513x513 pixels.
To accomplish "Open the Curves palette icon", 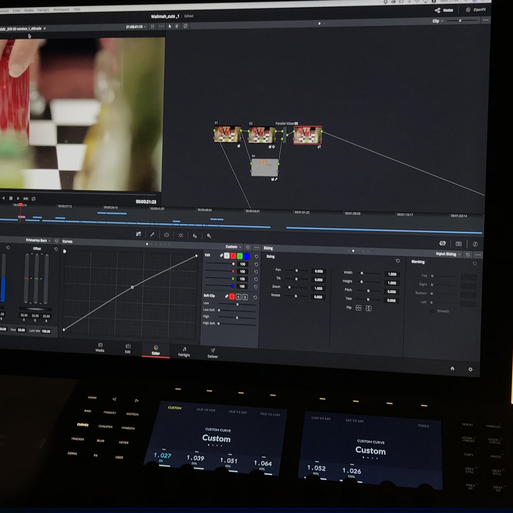I will coord(138,234).
